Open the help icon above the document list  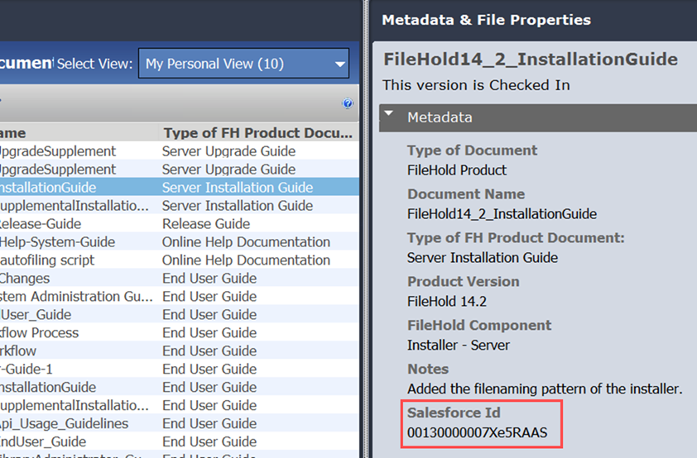coord(347,103)
